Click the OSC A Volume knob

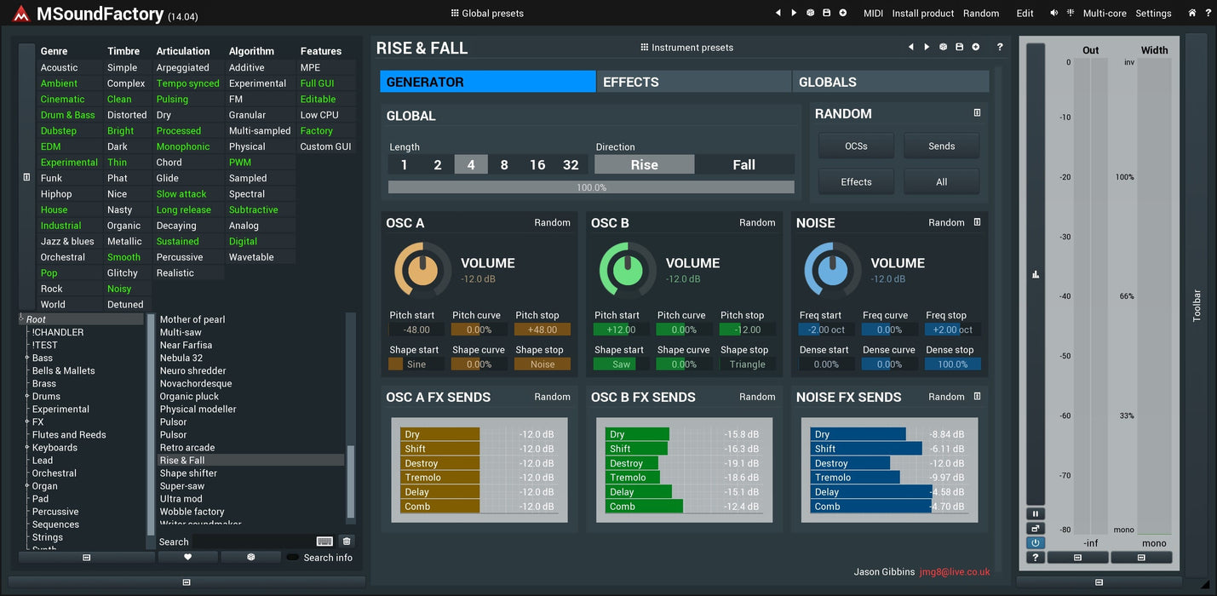(x=422, y=270)
